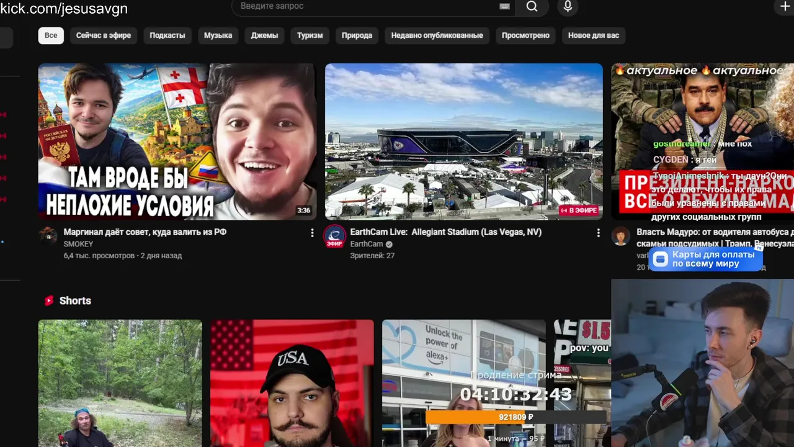Click title EarthCam Live: Allegiant Stadium
The height and width of the screenshot is (447, 794).
(446, 232)
